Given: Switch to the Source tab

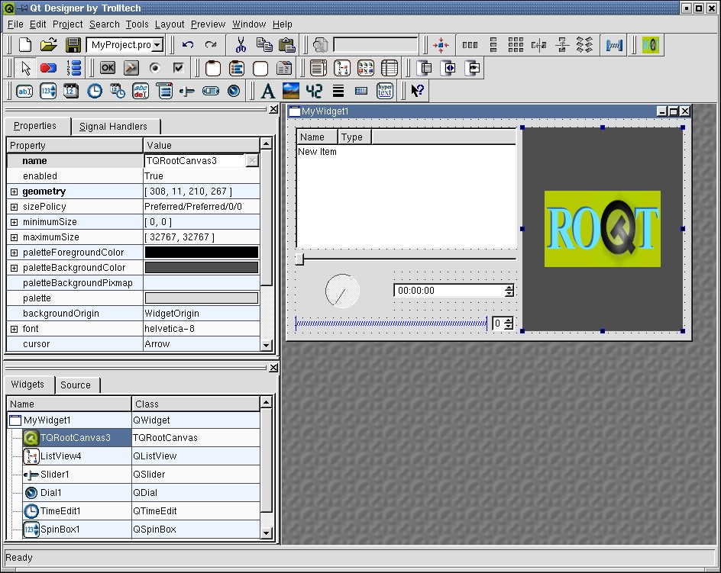Looking at the screenshot, I should point(76,385).
